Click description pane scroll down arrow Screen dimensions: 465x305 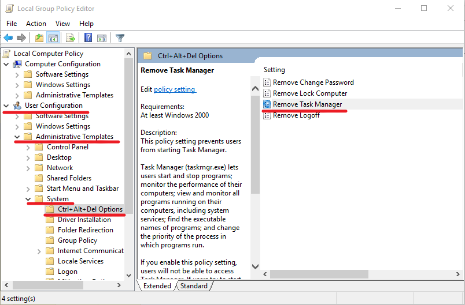click(x=255, y=266)
